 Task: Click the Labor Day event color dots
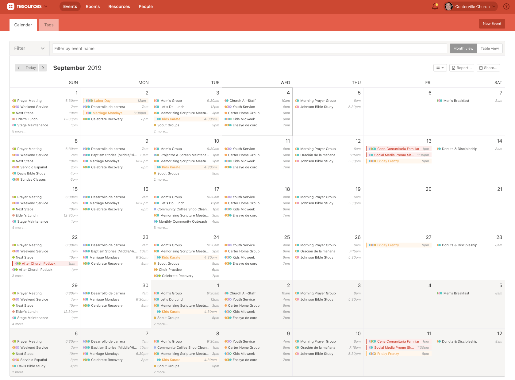click(89, 101)
